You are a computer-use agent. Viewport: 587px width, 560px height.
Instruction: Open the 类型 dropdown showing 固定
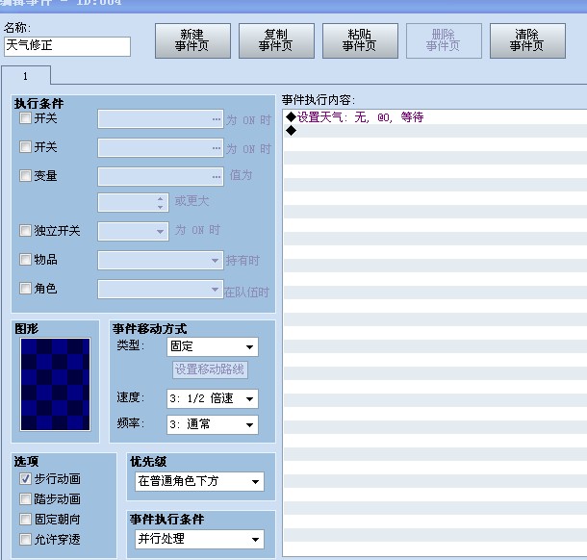pos(213,346)
